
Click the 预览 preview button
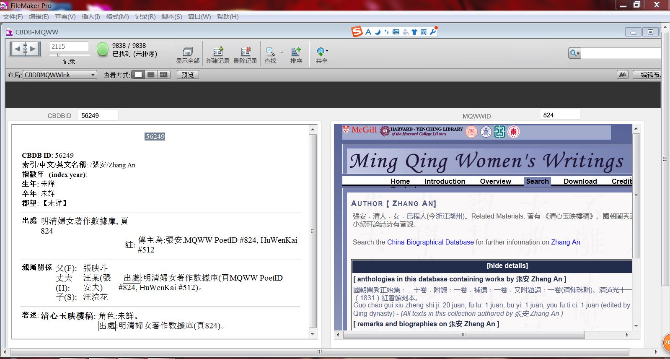[x=188, y=75]
